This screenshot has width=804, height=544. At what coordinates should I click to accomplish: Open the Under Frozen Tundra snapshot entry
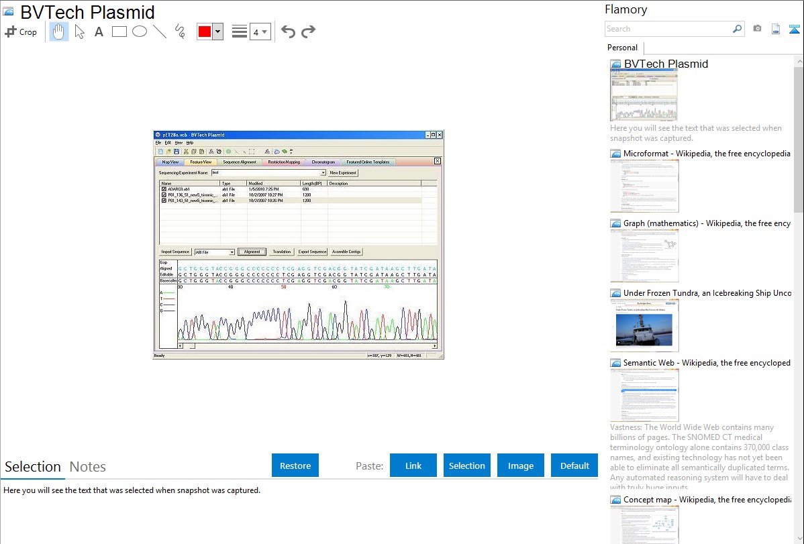point(707,292)
